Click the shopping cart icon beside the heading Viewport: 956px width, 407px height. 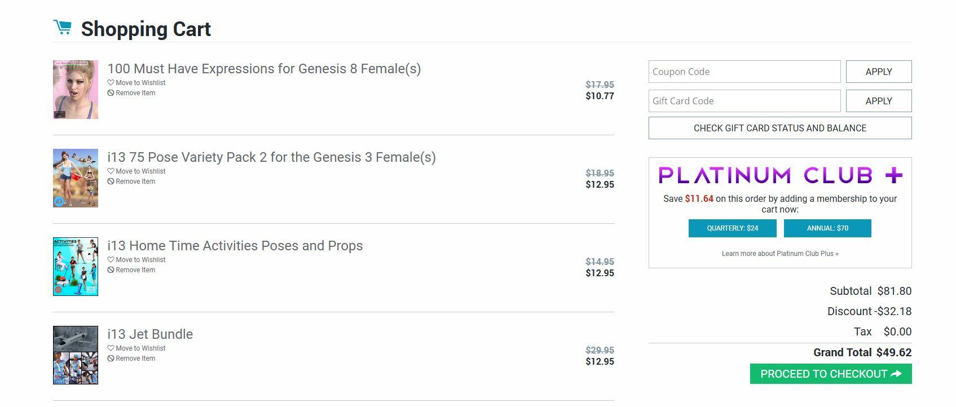pyautogui.click(x=62, y=27)
